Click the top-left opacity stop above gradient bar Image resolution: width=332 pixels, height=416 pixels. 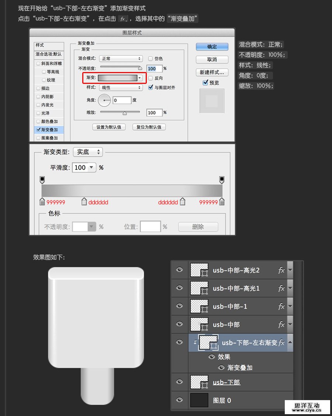pos(42,179)
